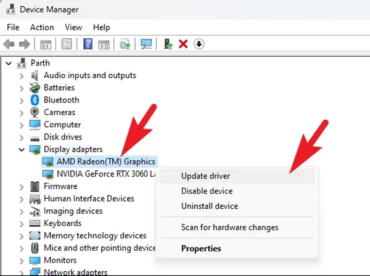This screenshot has width=370, height=276.
Task: Select AMD Radeon(TM) Graphics row
Action: coord(99,162)
